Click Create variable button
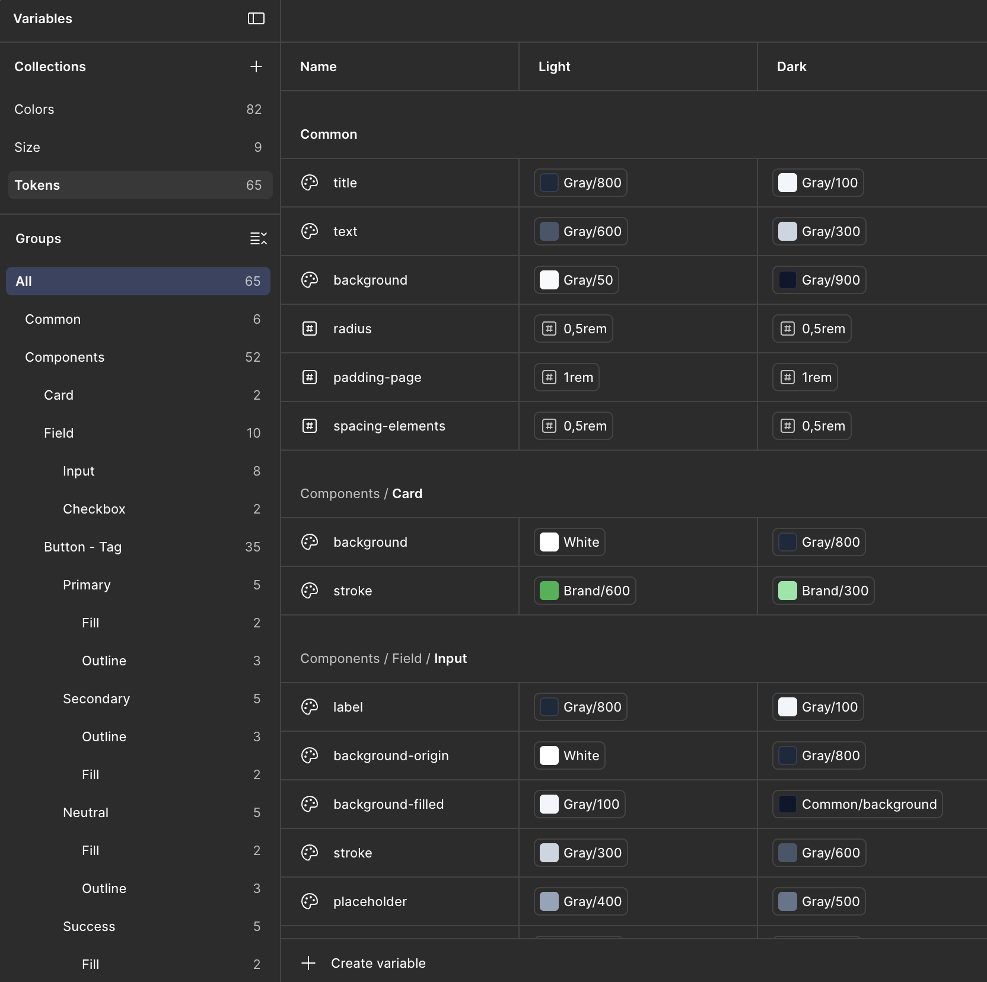The width and height of the screenshot is (987, 982). [363, 963]
